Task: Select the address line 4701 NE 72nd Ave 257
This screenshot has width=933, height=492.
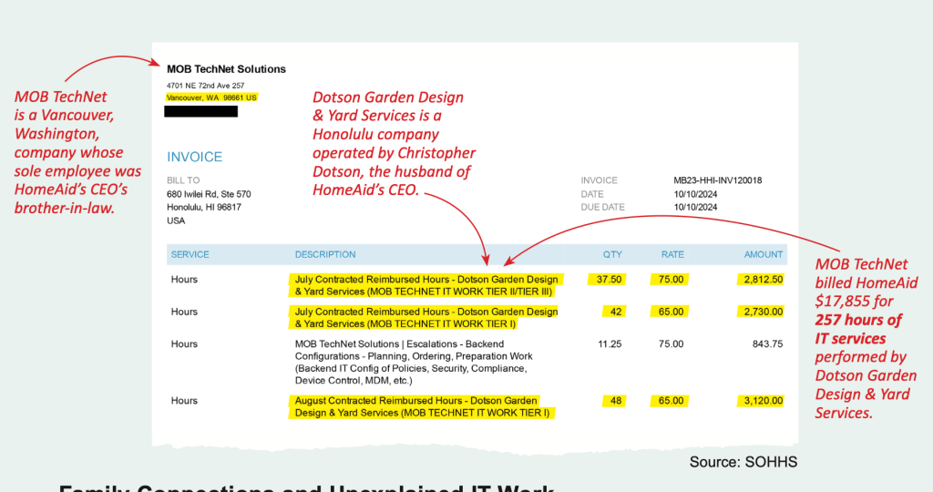Action: (205, 86)
